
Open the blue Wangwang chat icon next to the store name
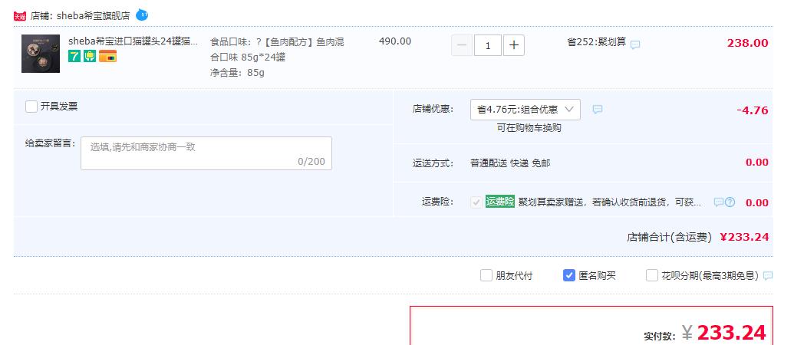pos(142,15)
